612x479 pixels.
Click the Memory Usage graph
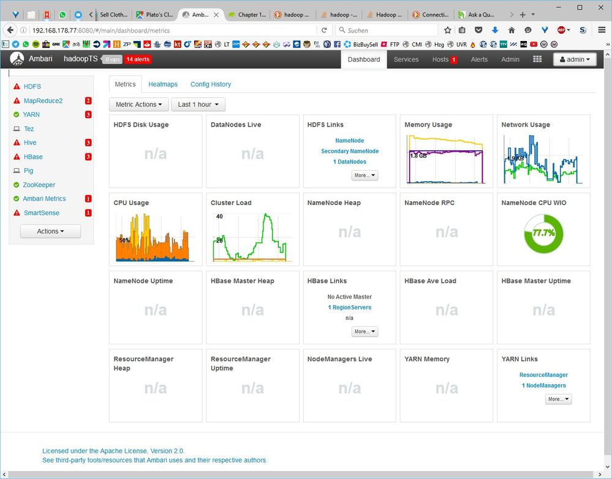coord(445,159)
